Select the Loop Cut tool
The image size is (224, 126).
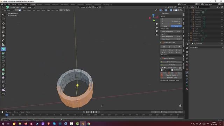tap(3, 62)
